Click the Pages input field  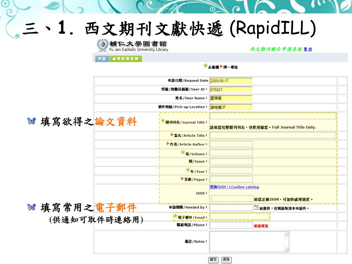point(231,179)
